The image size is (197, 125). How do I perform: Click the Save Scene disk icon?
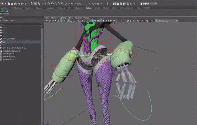[x=15, y=4]
